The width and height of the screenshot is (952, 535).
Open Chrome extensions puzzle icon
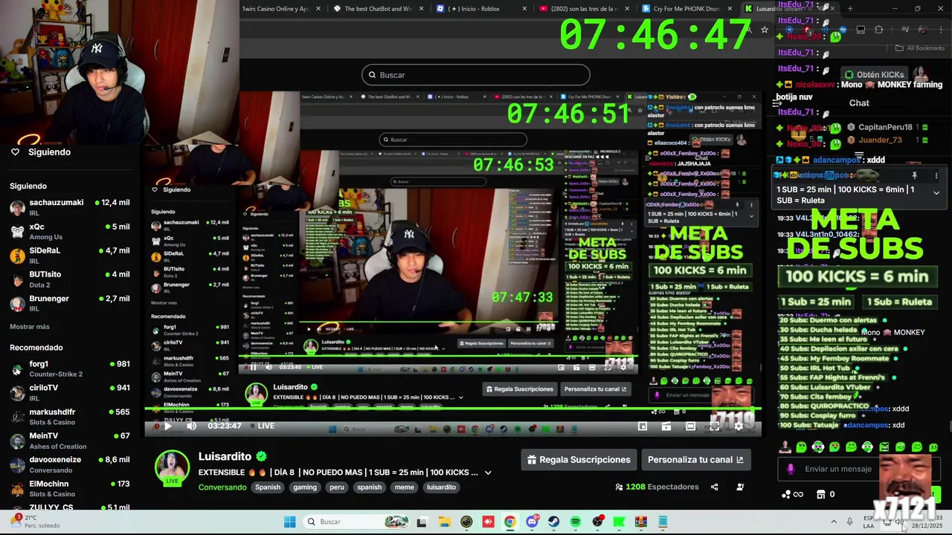coord(878,30)
